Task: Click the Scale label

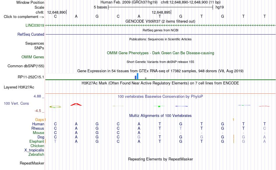Action: coord(39,7)
